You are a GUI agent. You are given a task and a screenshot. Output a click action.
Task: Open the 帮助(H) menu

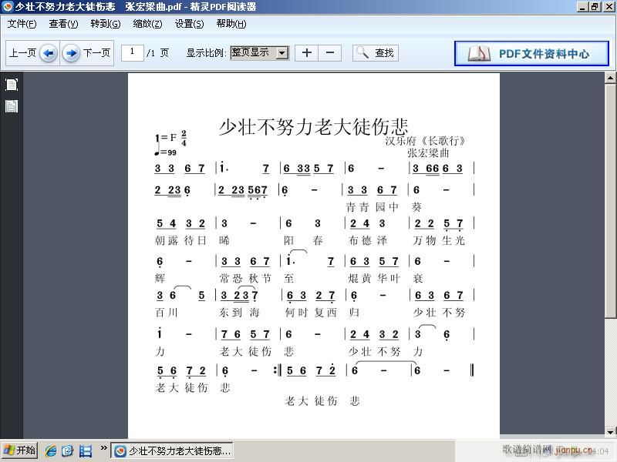click(x=231, y=24)
